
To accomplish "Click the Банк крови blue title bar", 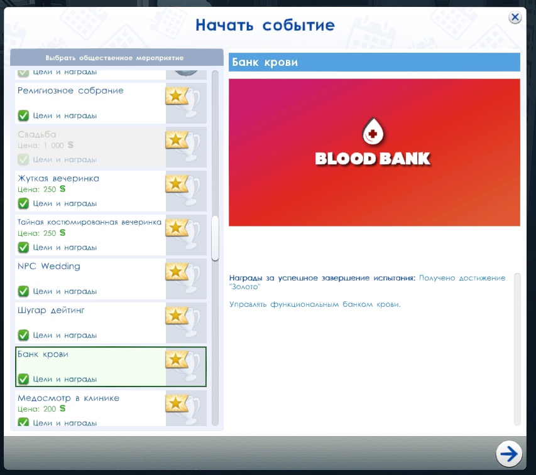I will [375, 62].
